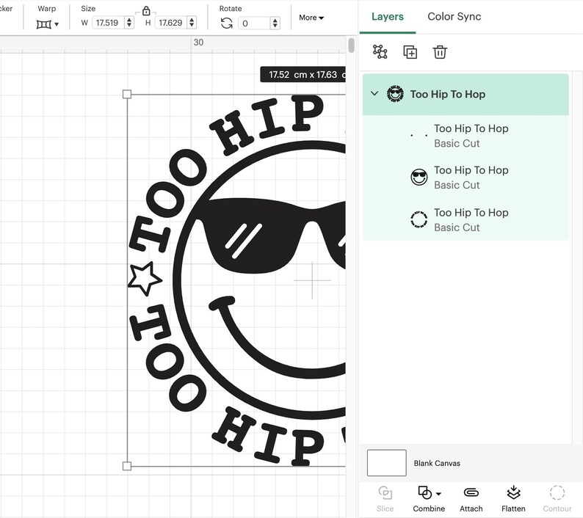This screenshot has height=518, width=583.
Task: Open the More menu
Action: (x=311, y=18)
